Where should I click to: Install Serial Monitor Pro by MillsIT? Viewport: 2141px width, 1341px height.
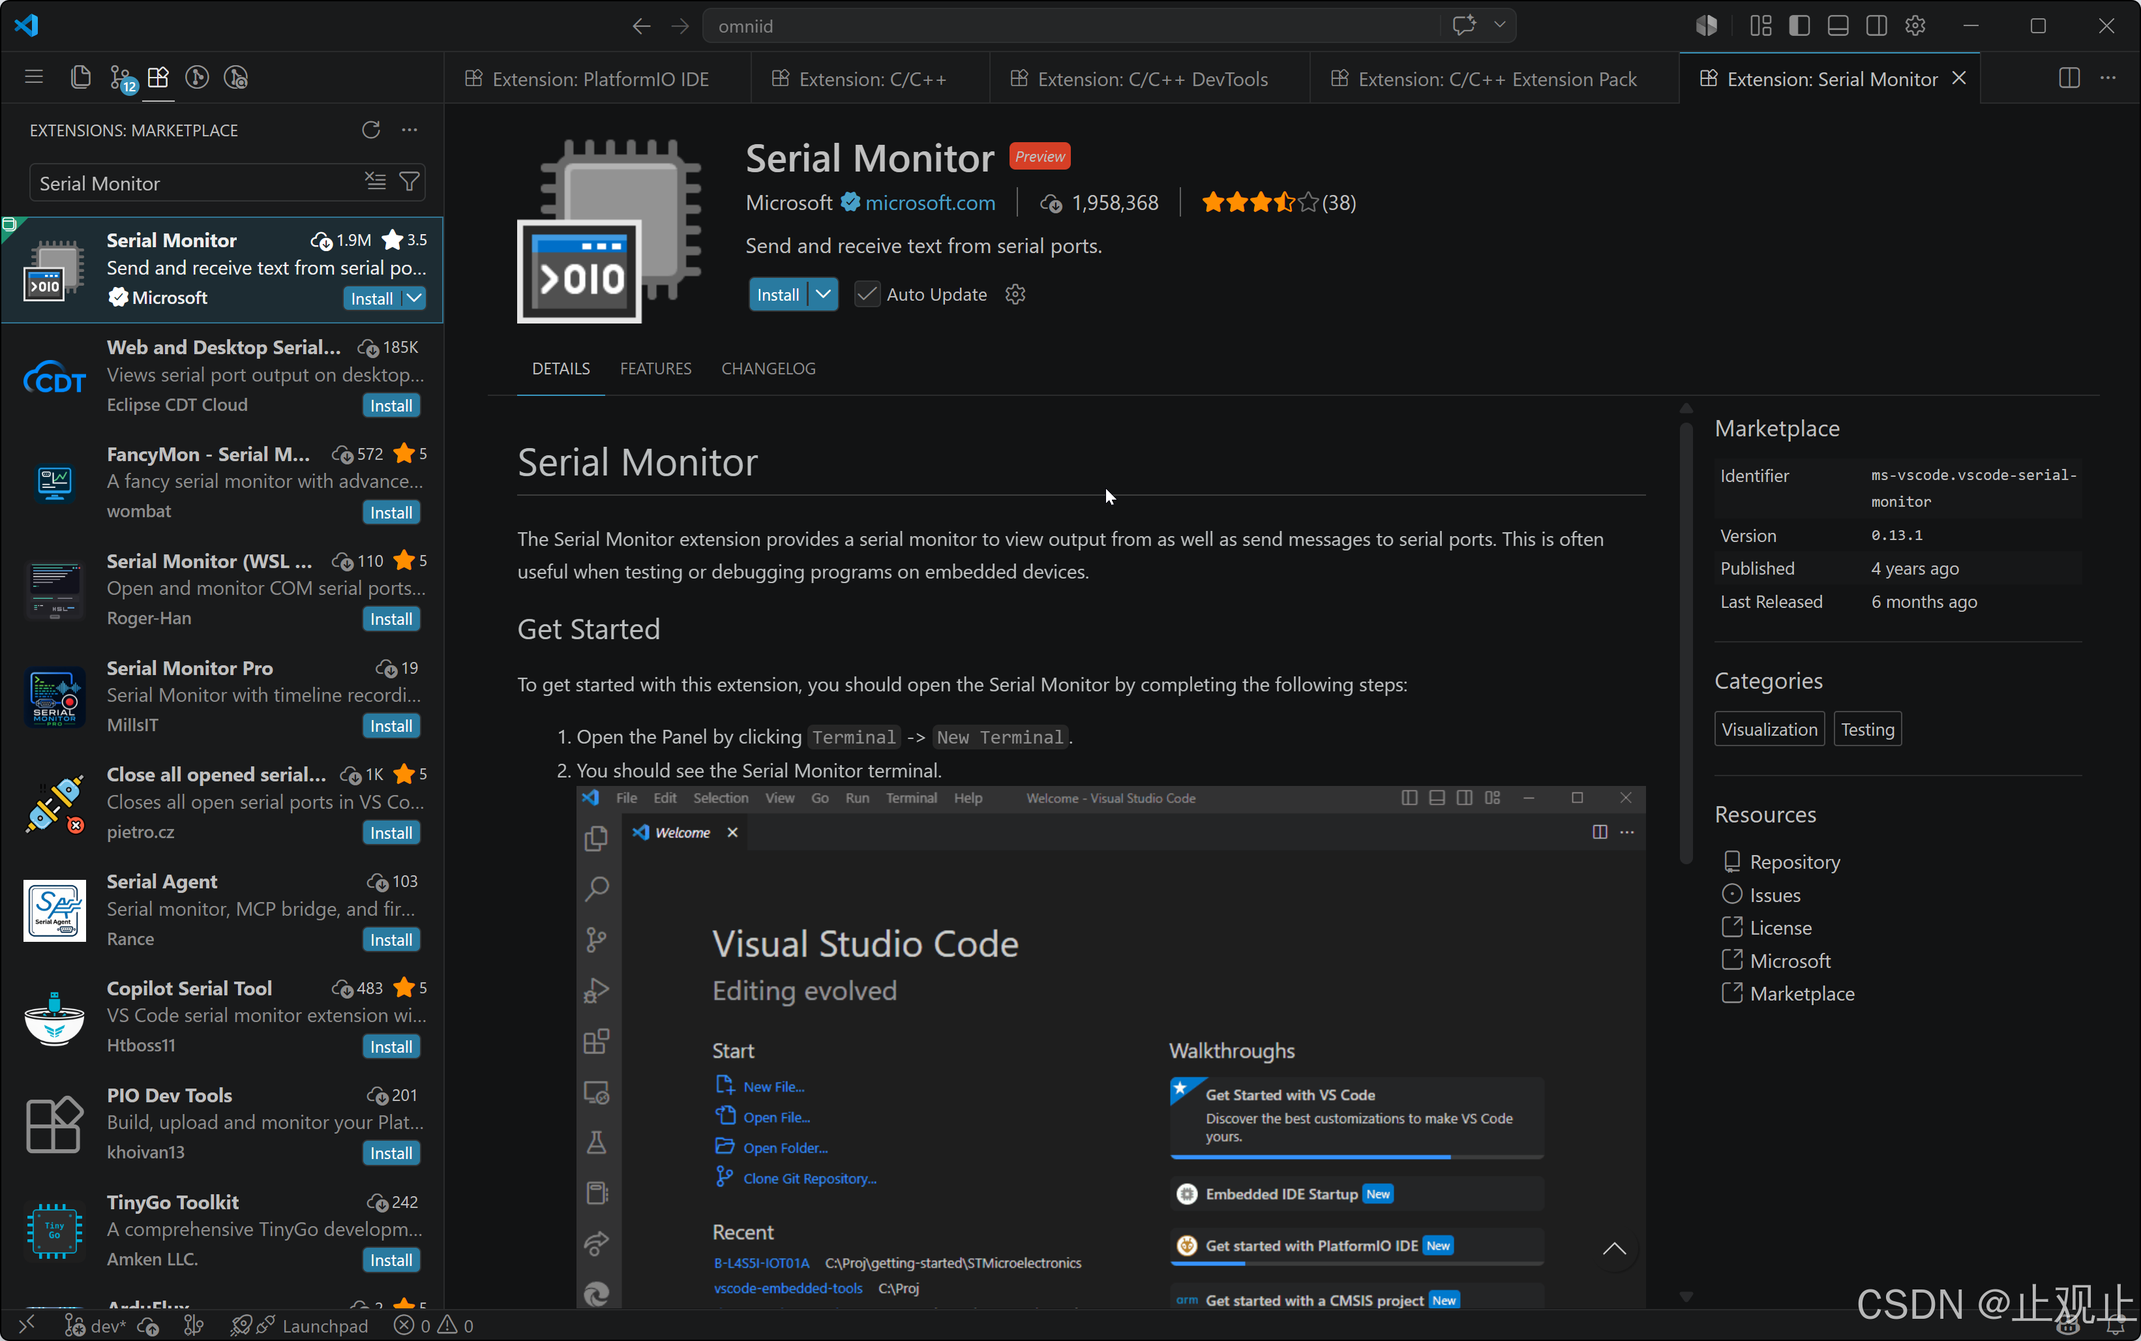click(391, 725)
